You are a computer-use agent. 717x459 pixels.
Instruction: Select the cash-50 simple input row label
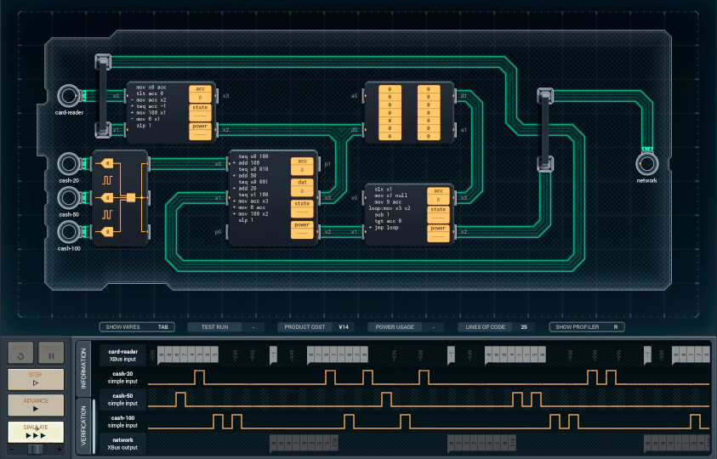point(122,399)
